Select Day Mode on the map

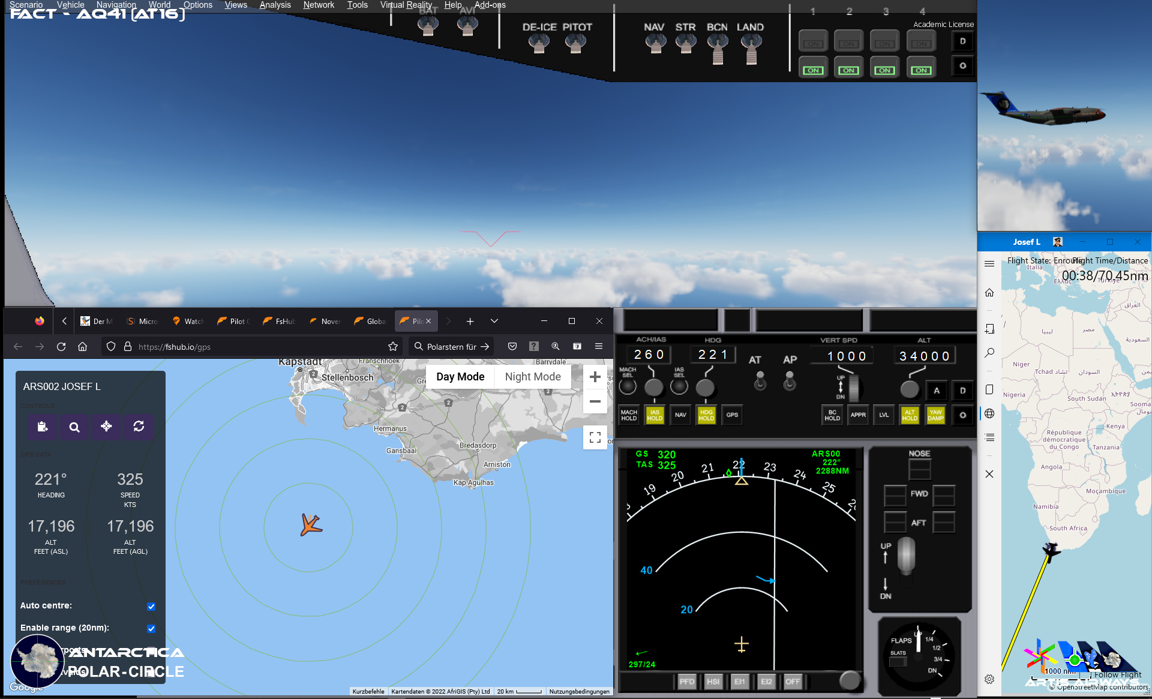[x=460, y=377]
